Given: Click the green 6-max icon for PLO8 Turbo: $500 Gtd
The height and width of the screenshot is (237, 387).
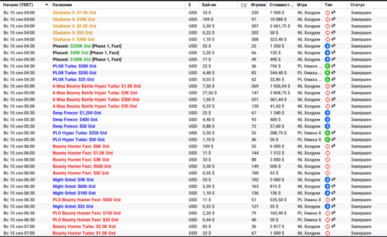Looking at the screenshot, I should pyautogui.click(x=327, y=66).
